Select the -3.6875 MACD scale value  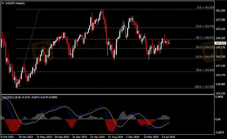[x=221, y=132]
